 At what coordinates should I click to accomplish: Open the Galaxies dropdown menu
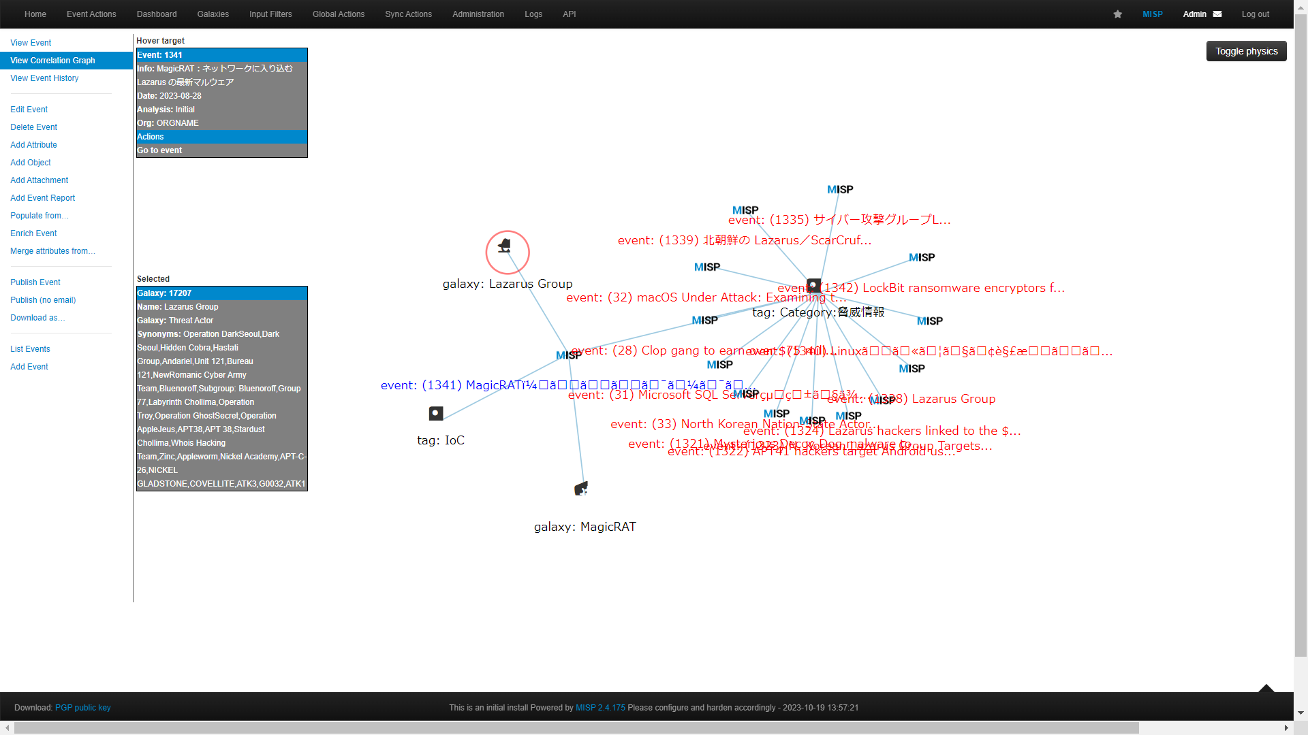pyautogui.click(x=213, y=14)
